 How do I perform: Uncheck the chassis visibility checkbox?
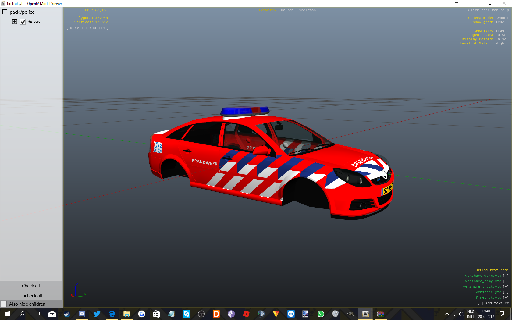[x=23, y=22]
